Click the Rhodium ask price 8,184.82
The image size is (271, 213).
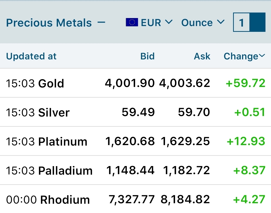(x=185, y=199)
